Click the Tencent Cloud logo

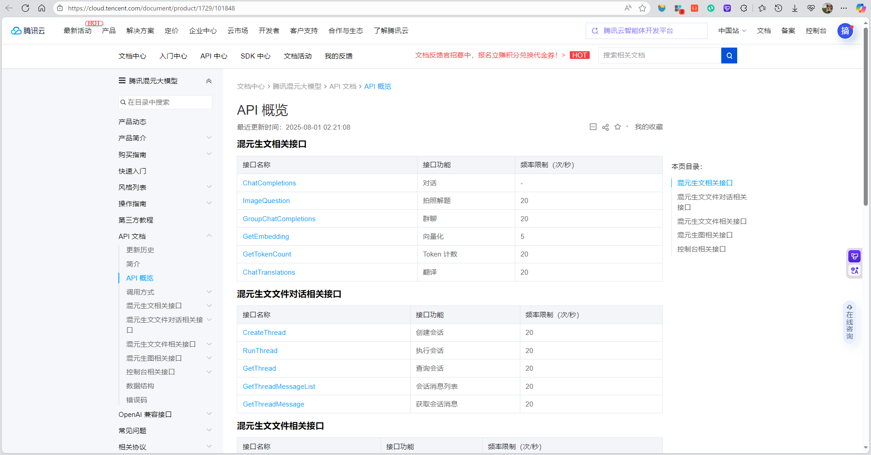pyautogui.click(x=27, y=30)
